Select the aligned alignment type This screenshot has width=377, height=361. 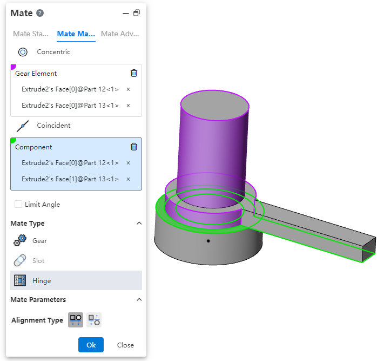[76, 320]
